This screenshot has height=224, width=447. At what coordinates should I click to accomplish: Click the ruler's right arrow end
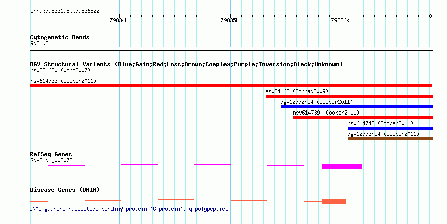pyautogui.click(x=431, y=16)
